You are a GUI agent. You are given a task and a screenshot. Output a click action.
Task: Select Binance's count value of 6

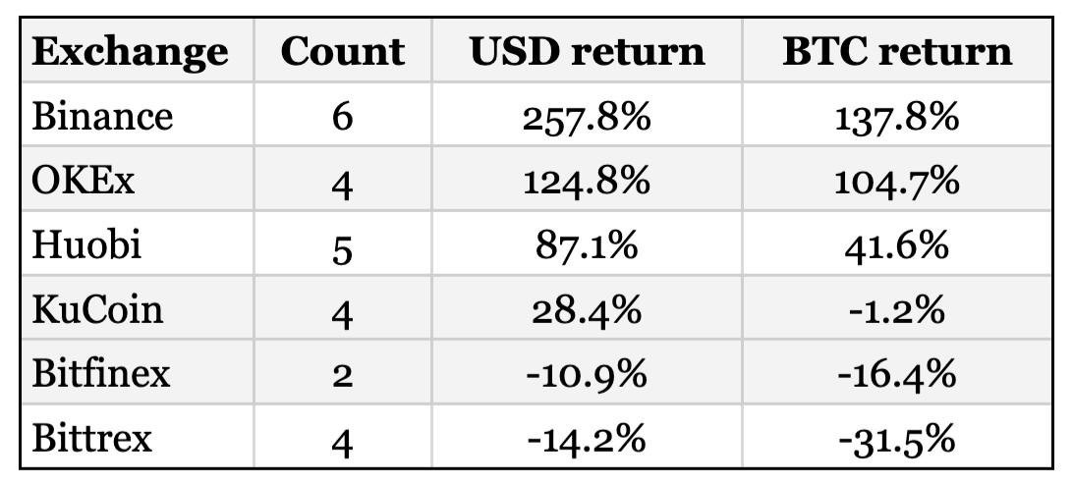[x=342, y=117]
